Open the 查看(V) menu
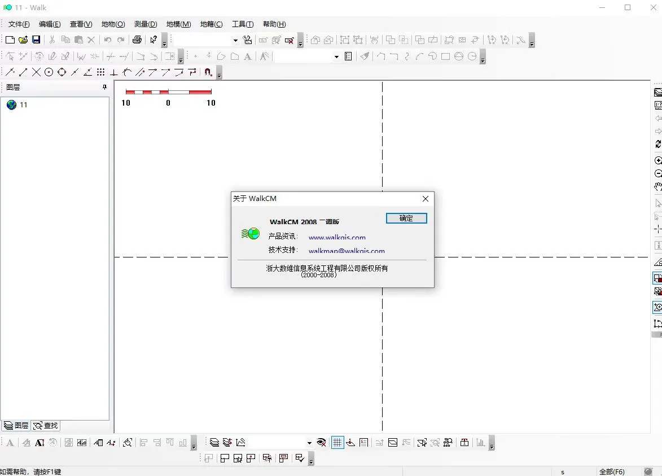The image size is (662, 476). [81, 24]
